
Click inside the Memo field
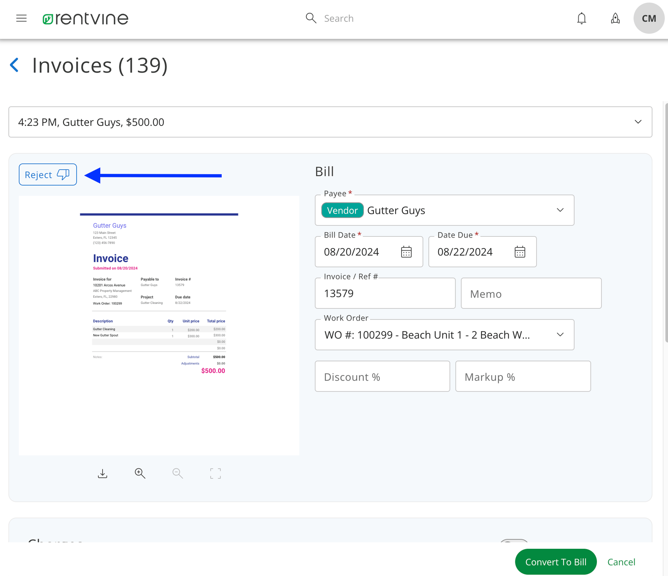(x=531, y=293)
